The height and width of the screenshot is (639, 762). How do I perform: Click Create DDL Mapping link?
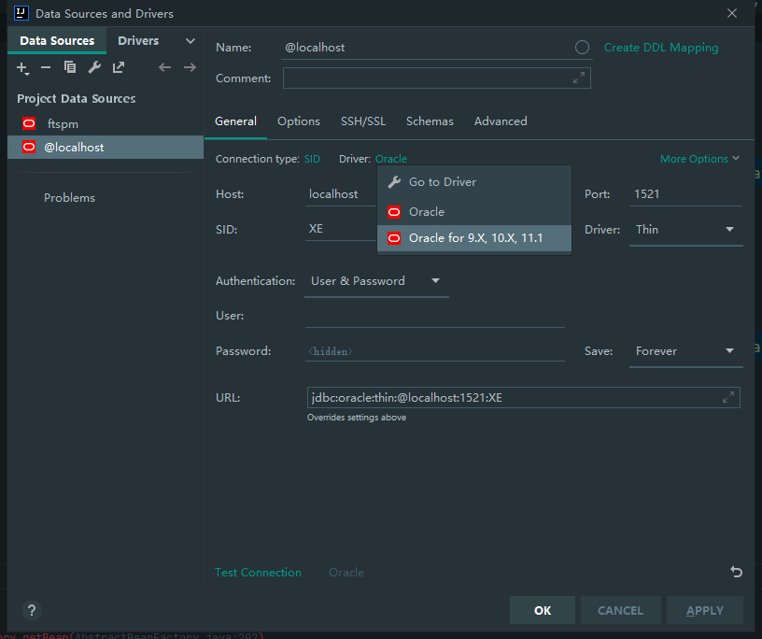pyautogui.click(x=661, y=47)
